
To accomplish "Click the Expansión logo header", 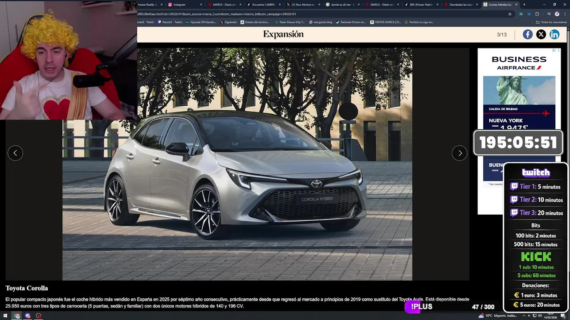I will click(x=283, y=34).
